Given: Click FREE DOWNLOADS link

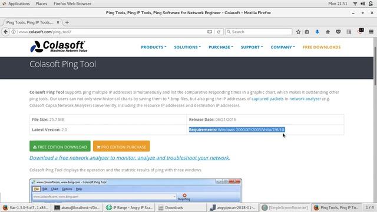Looking at the screenshot, I should [x=322, y=47].
